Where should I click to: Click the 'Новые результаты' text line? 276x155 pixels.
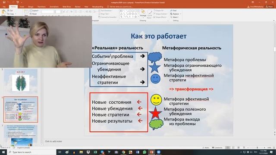tap(112, 121)
